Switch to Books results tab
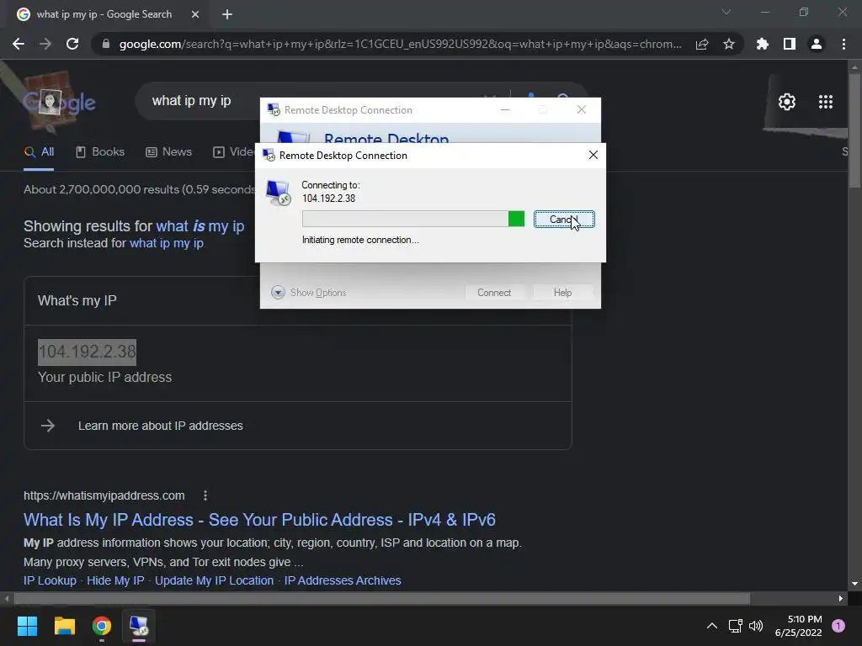Viewport: 862px width, 646px height. click(x=99, y=152)
